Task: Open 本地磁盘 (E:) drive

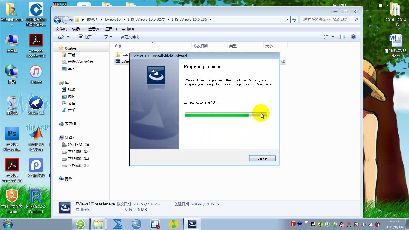Action: (x=79, y=158)
